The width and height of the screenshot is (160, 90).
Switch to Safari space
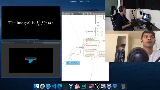coord(87,2)
